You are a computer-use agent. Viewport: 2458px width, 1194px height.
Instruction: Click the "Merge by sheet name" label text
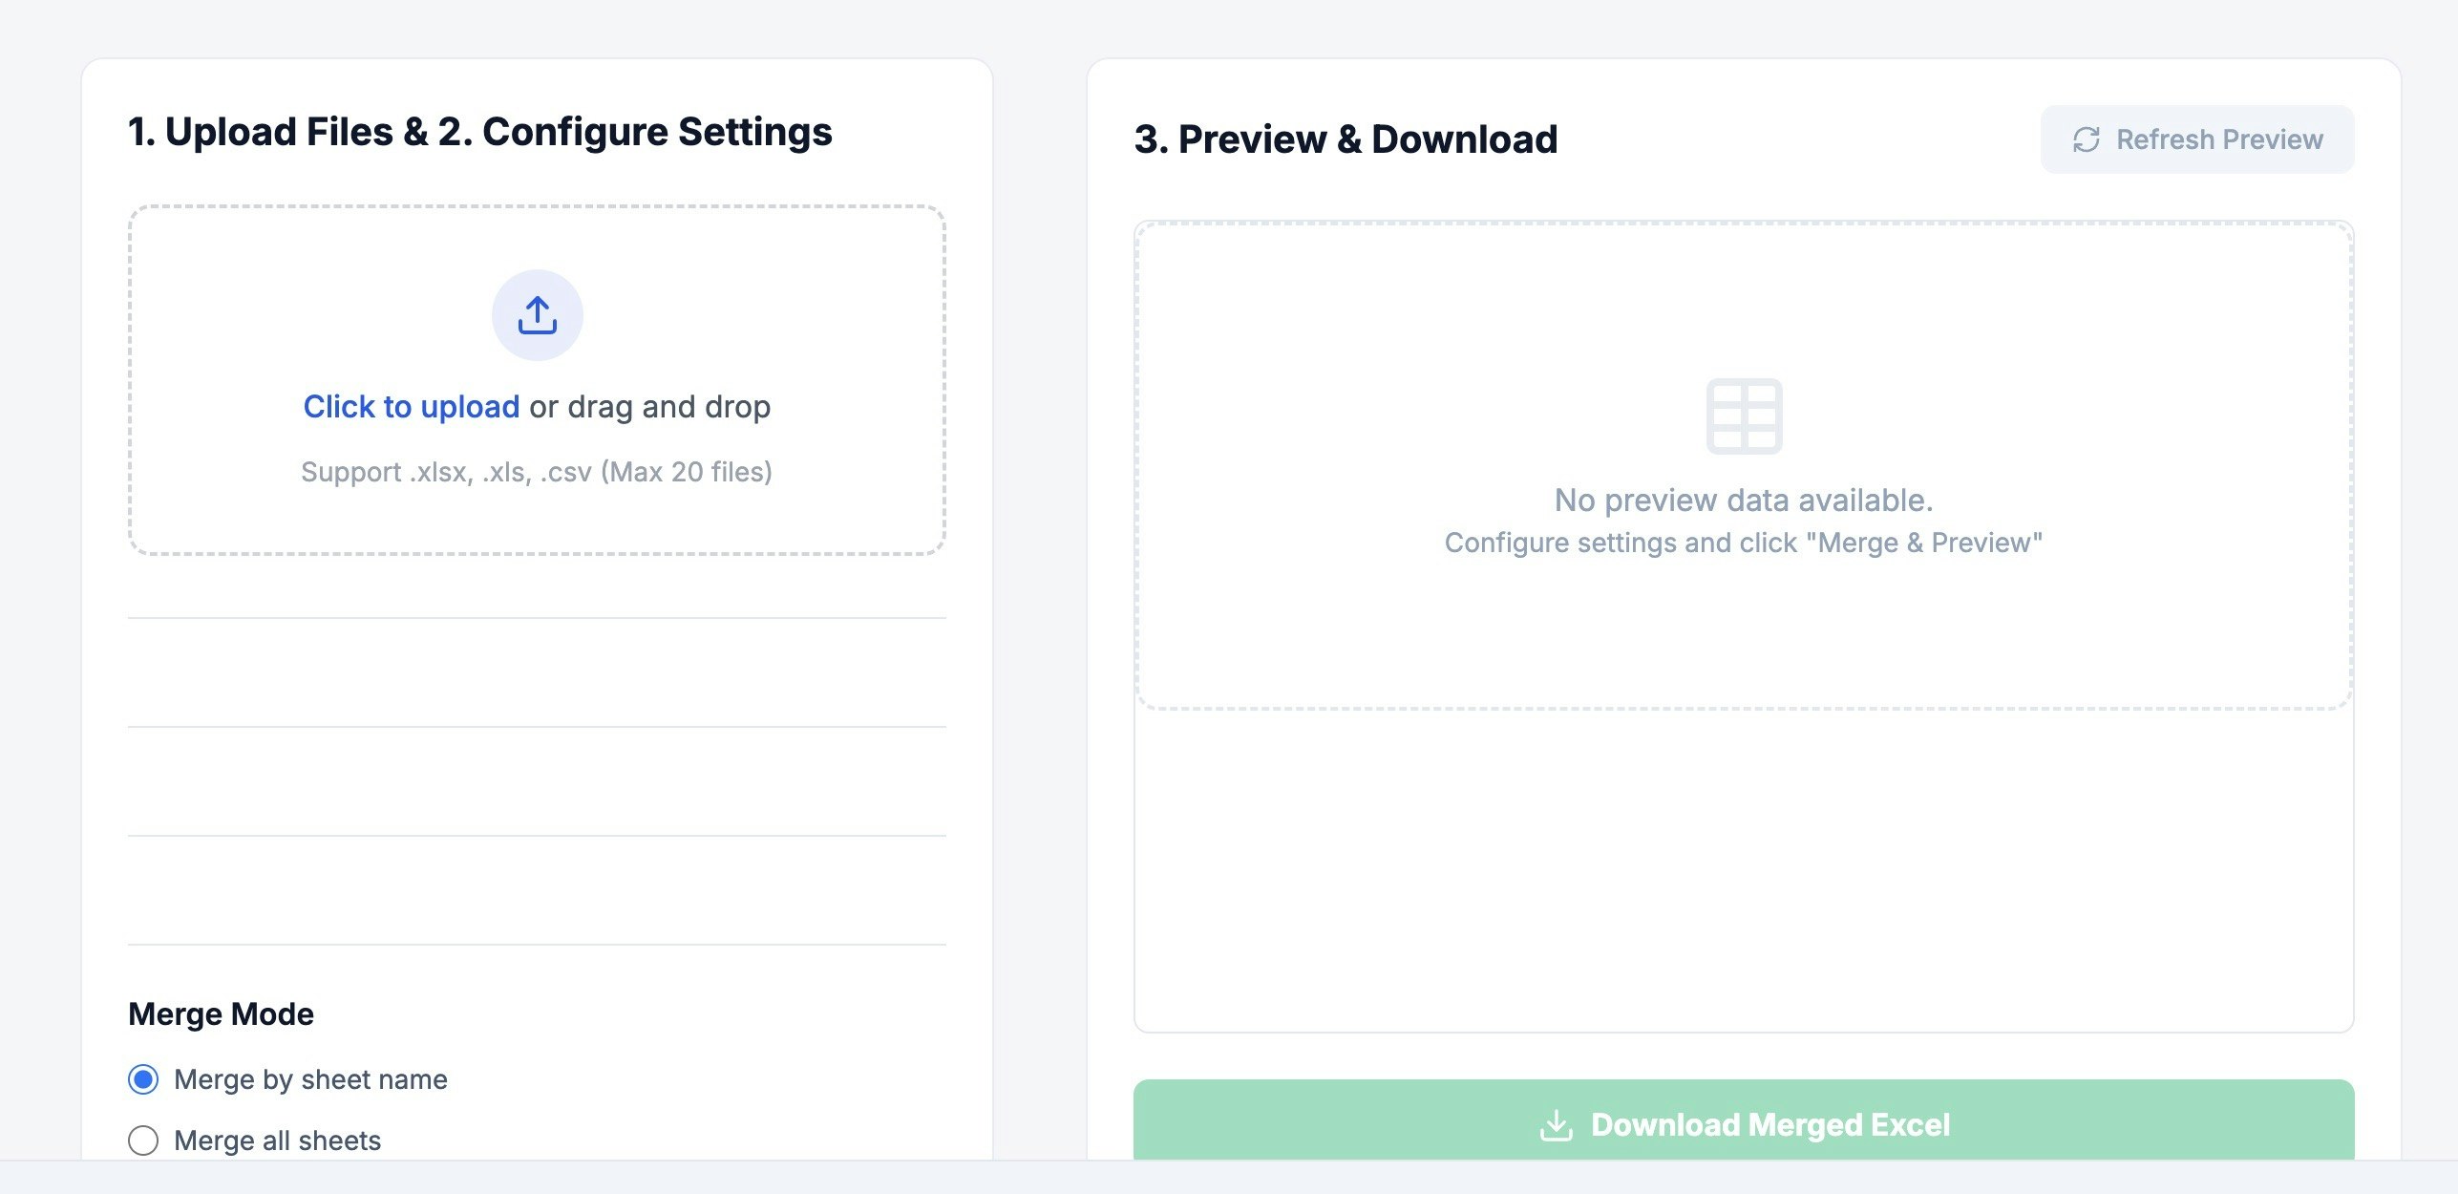(308, 1079)
